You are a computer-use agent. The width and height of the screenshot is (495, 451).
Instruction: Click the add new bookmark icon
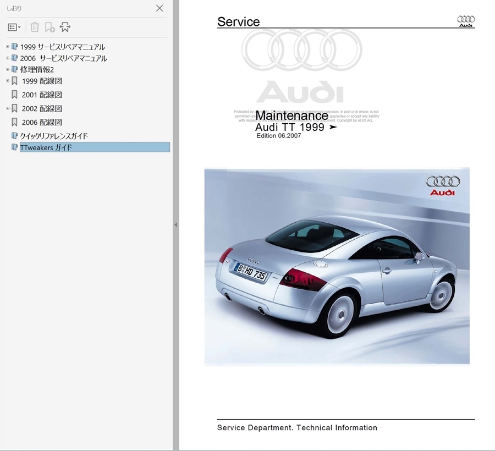50,27
